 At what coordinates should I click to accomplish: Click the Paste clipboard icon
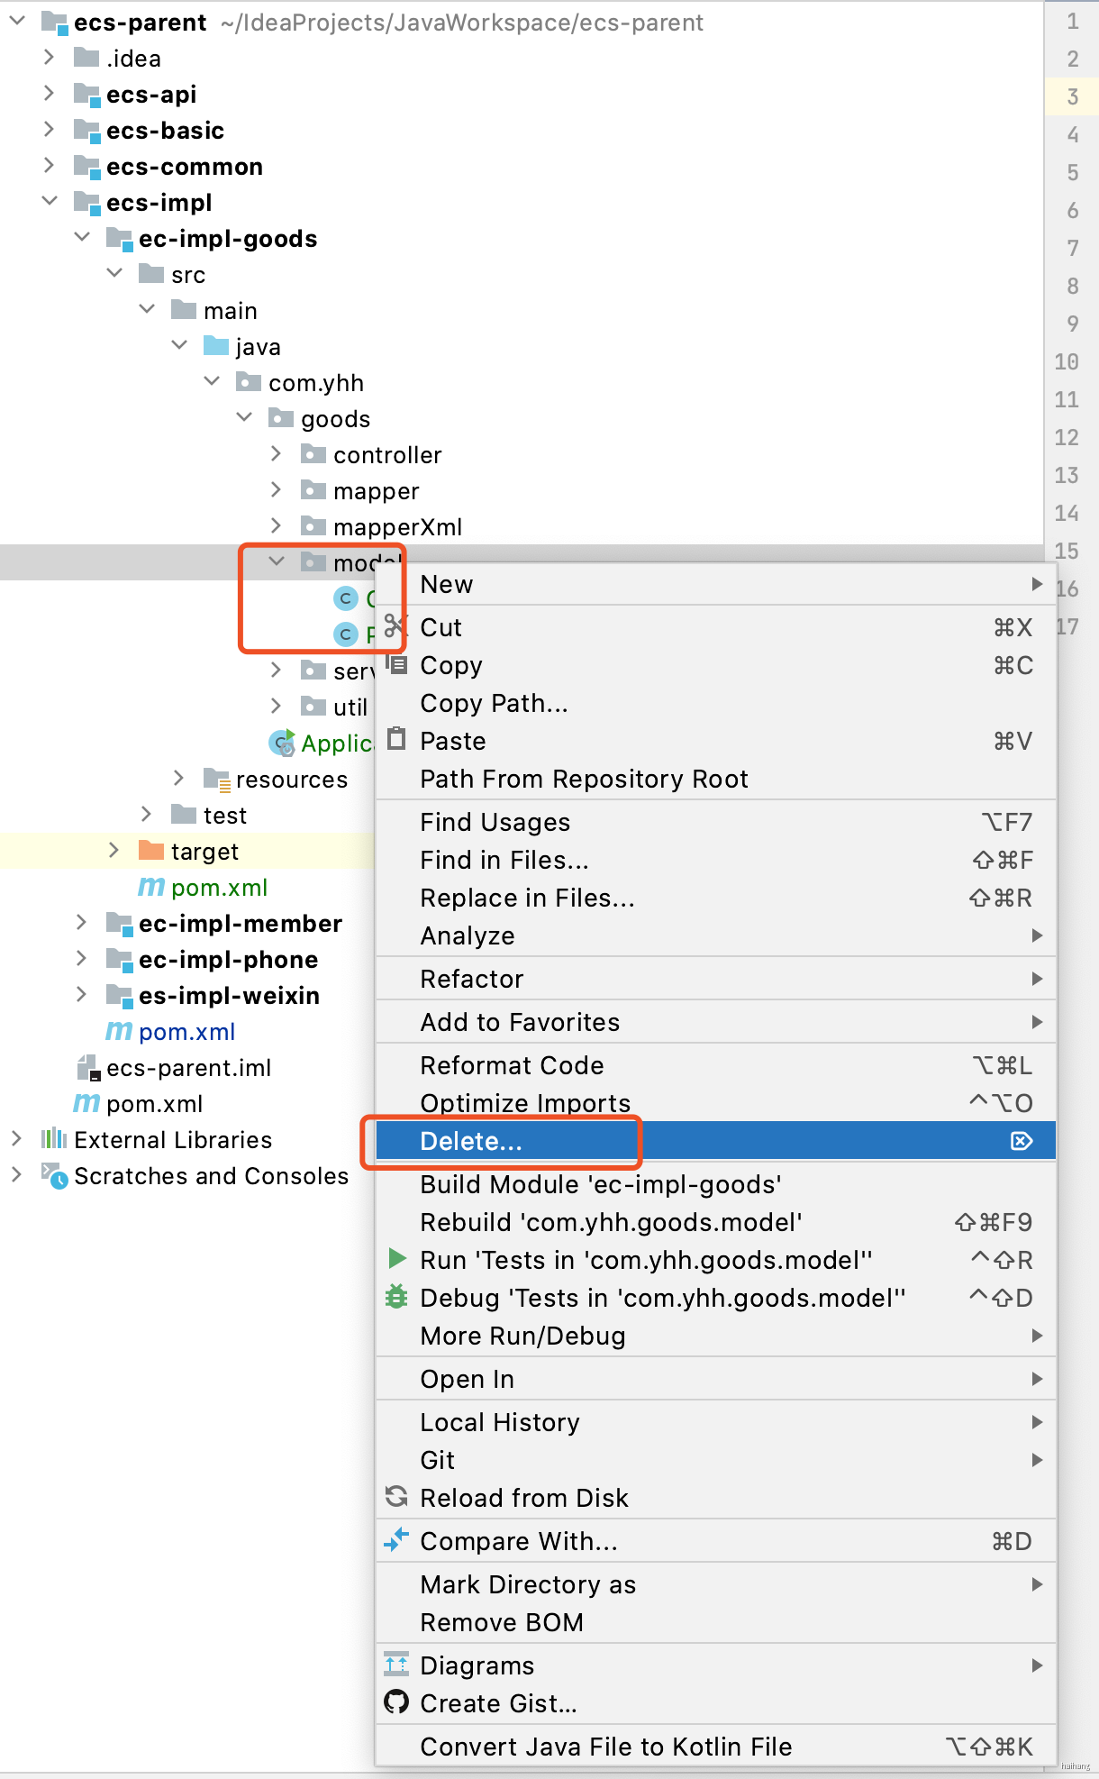click(x=396, y=740)
